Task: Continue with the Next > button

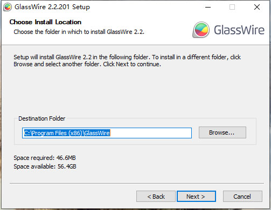Action: click(x=196, y=197)
